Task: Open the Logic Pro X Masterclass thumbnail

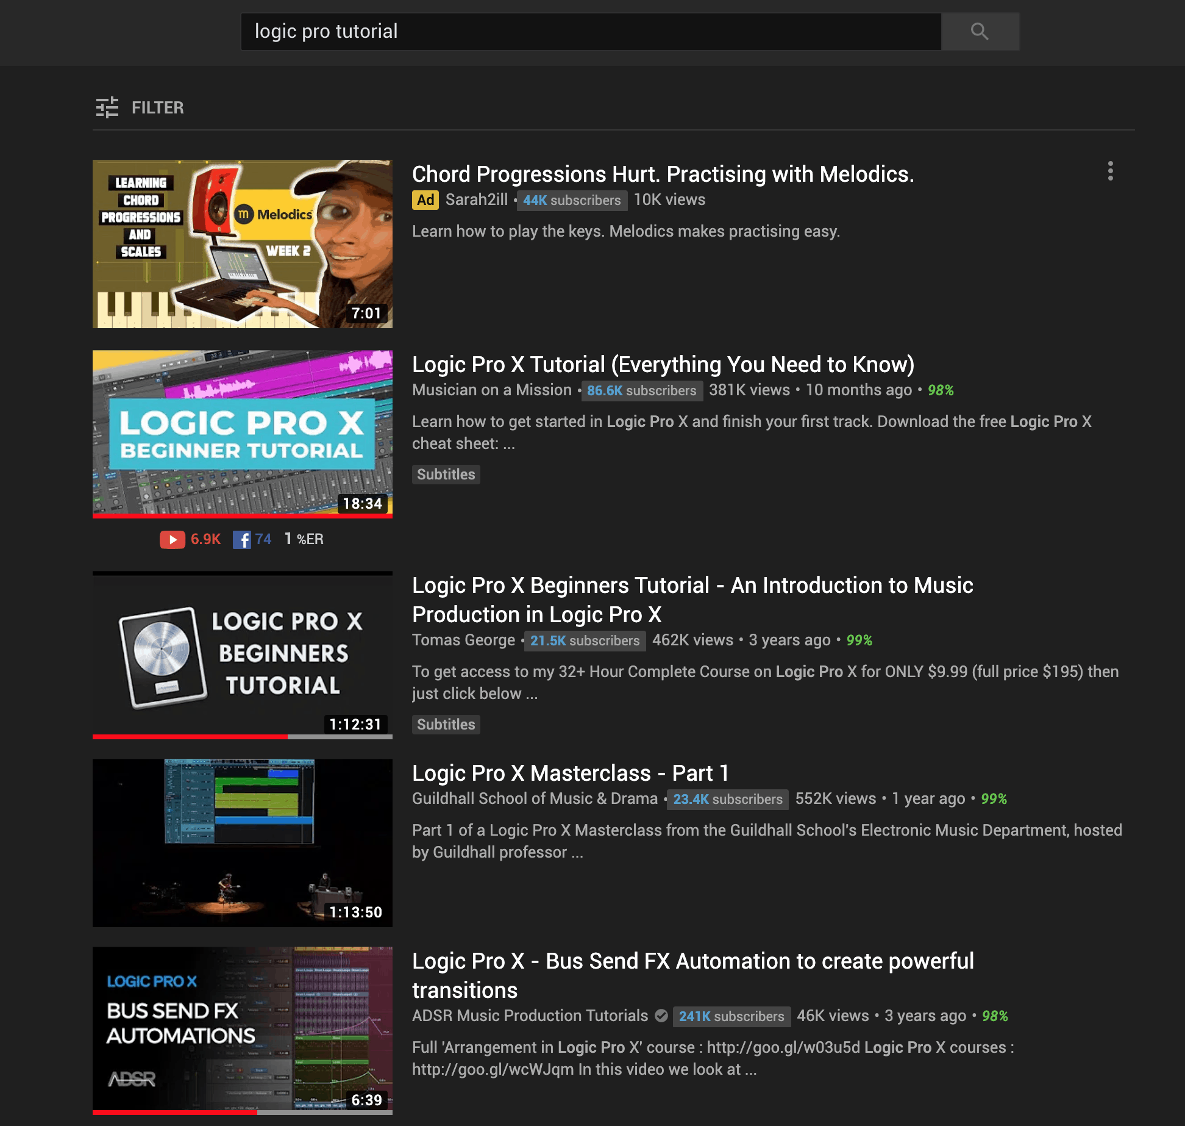Action: pyautogui.click(x=243, y=843)
